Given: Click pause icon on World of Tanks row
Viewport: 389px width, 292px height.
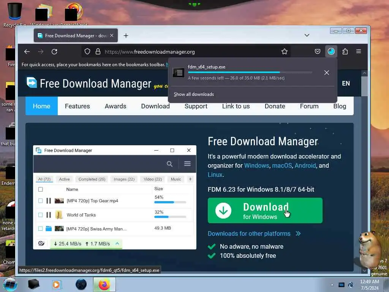Looking at the screenshot, I should [x=49, y=215].
